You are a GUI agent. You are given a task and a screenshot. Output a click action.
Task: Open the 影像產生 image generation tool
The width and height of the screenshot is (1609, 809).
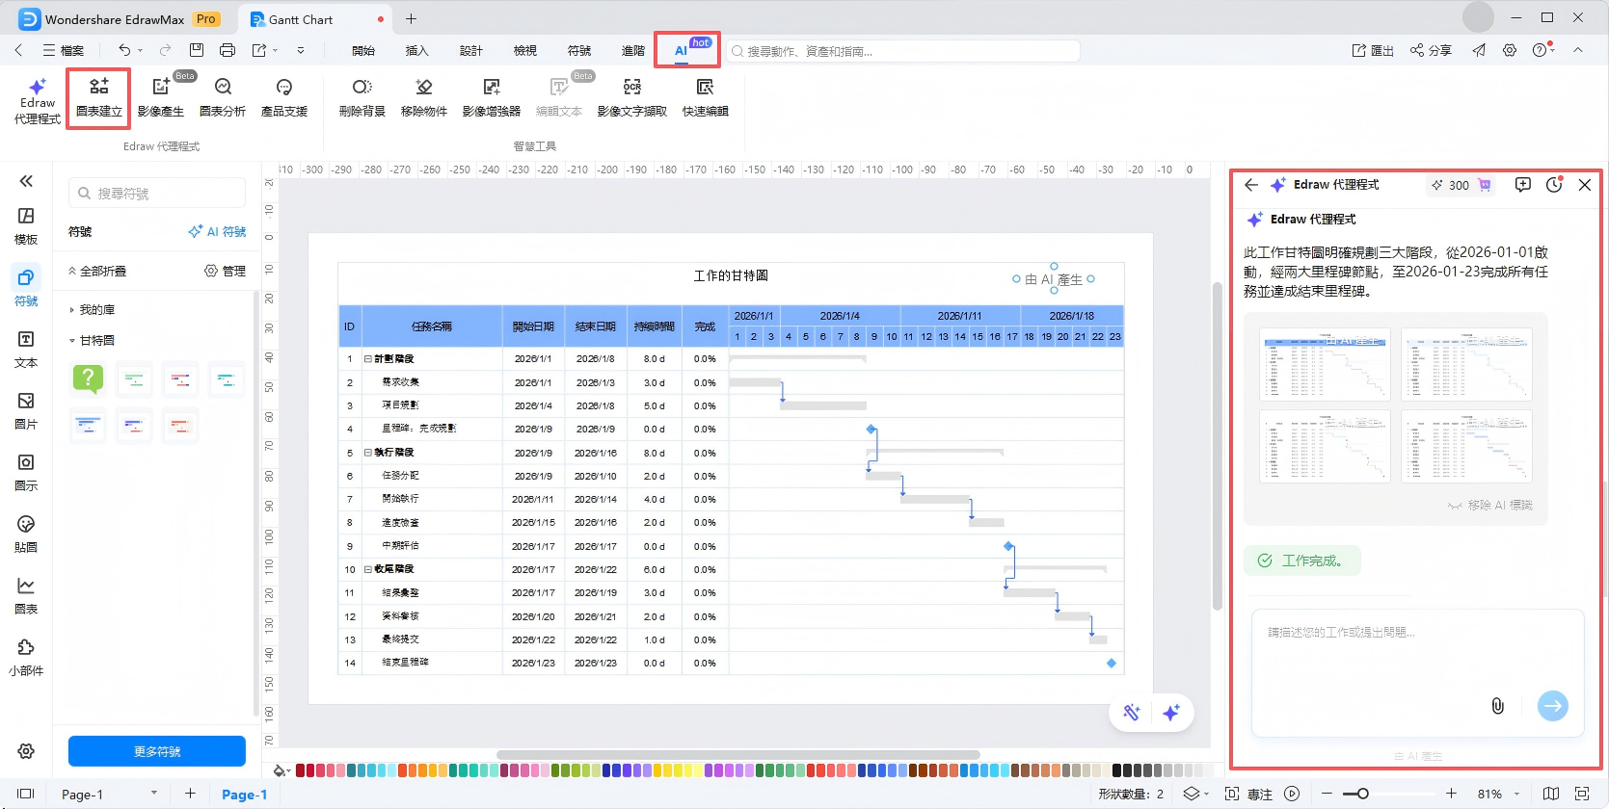click(161, 98)
